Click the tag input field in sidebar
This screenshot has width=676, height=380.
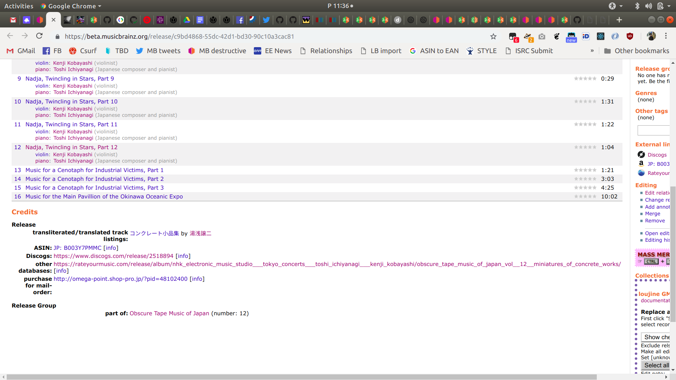[653, 130]
